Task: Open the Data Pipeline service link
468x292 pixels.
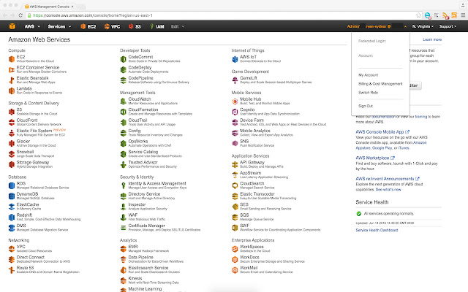Action: point(141,257)
